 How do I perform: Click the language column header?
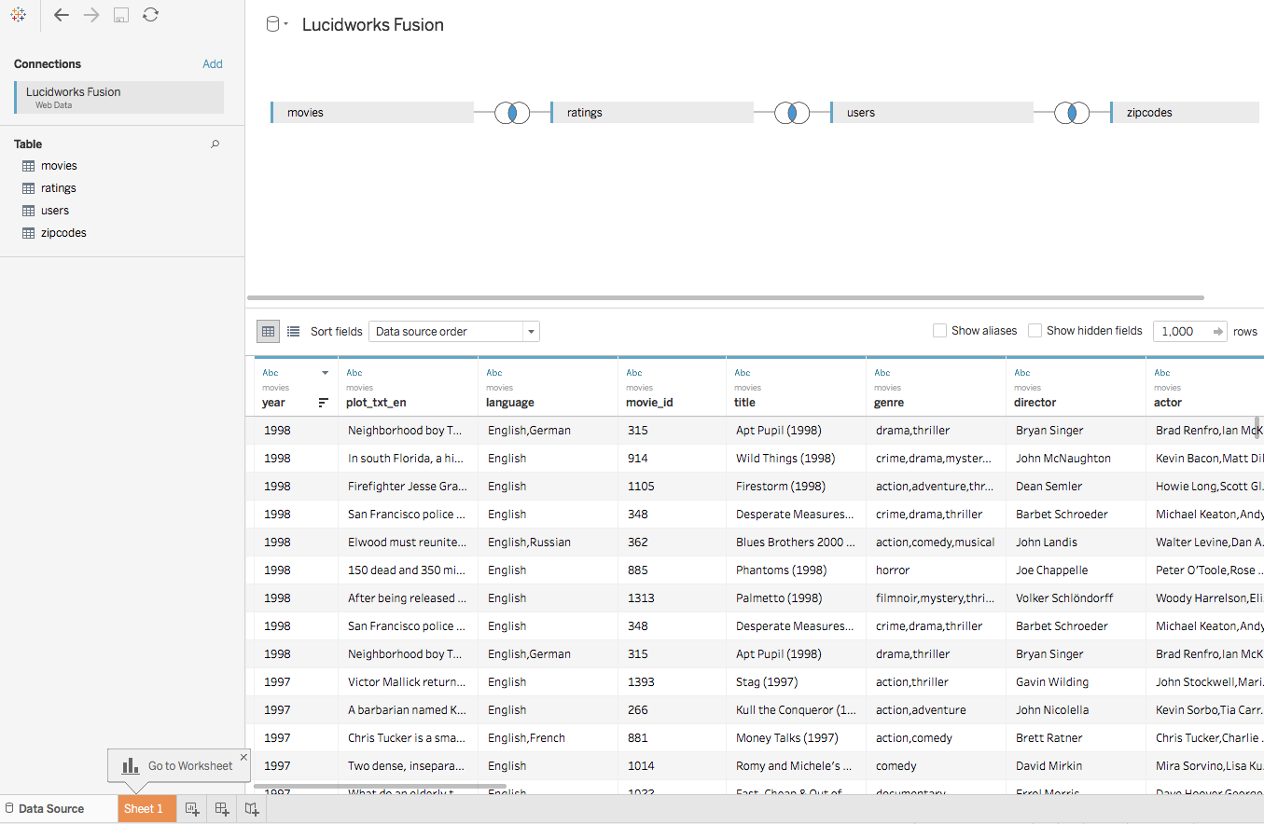(x=548, y=387)
